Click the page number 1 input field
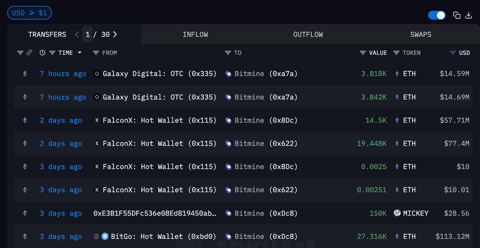Image resolution: width=480 pixels, height=248 pixels. click(87, 34)
